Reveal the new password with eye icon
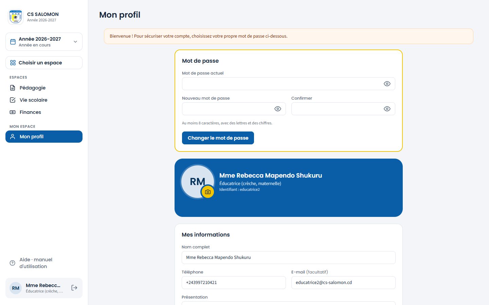The height and width of the screenshot is (305, 489). (x=278, y=109)
